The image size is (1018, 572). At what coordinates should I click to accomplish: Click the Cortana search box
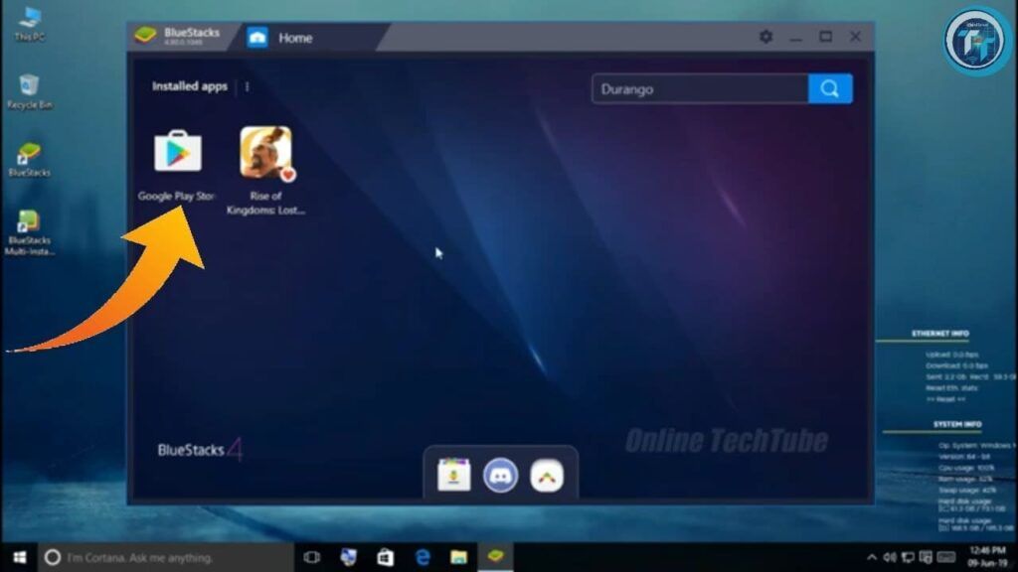coord(166,557)
